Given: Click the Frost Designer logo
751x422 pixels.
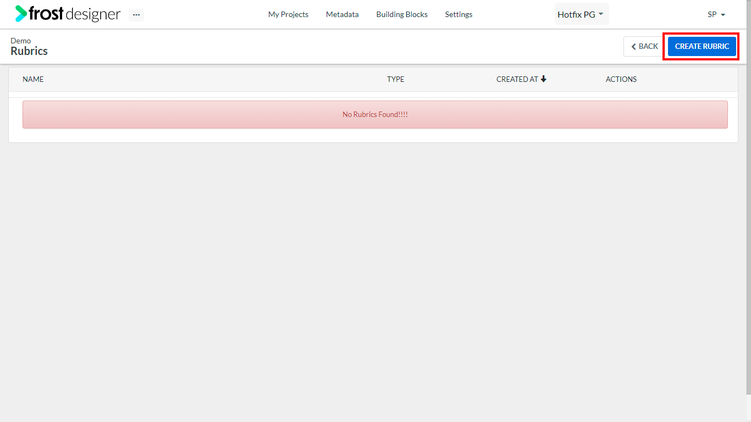Looking at the screenshot, I should 68,14.
